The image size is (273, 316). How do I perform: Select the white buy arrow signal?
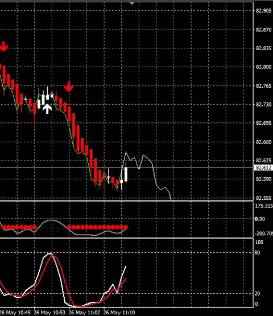pyautogui.click(x=47, y=109)
